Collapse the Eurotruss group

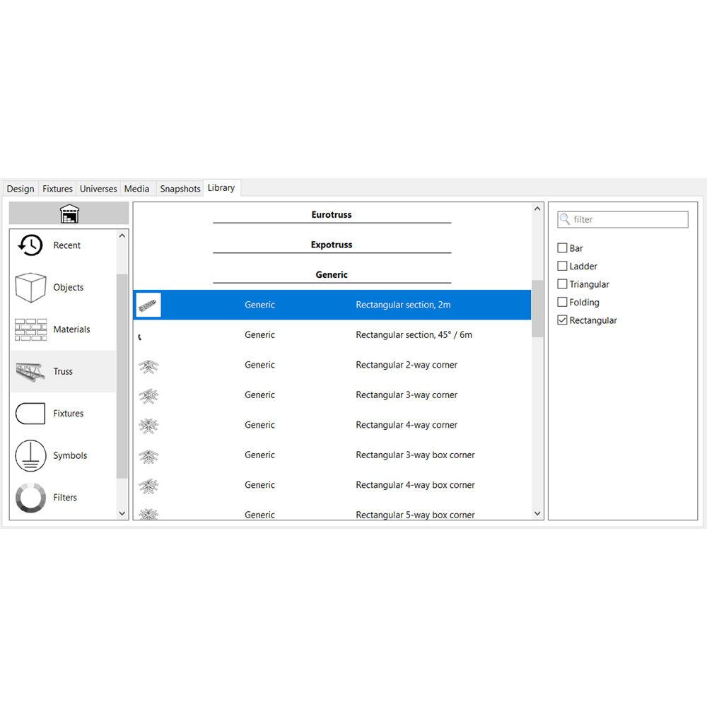(331, 214)
